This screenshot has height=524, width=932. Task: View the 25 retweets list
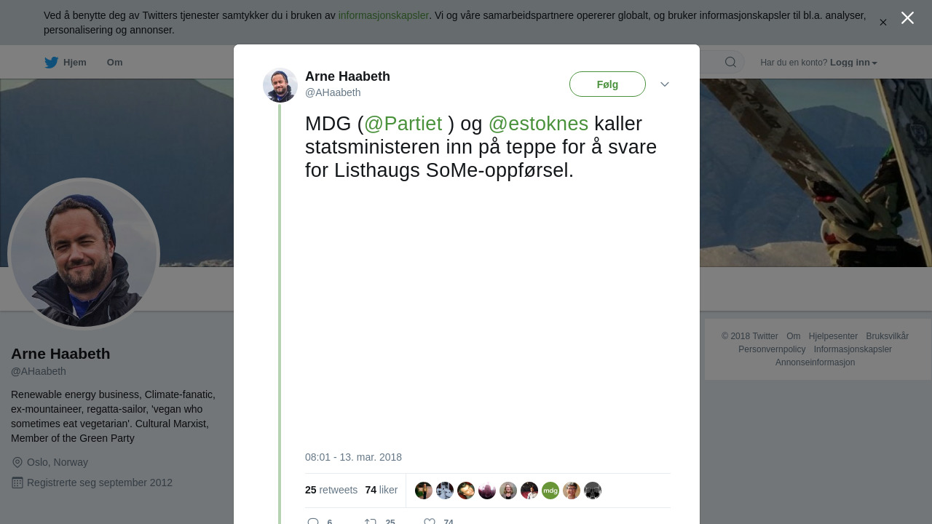click(x=331, y=490)
